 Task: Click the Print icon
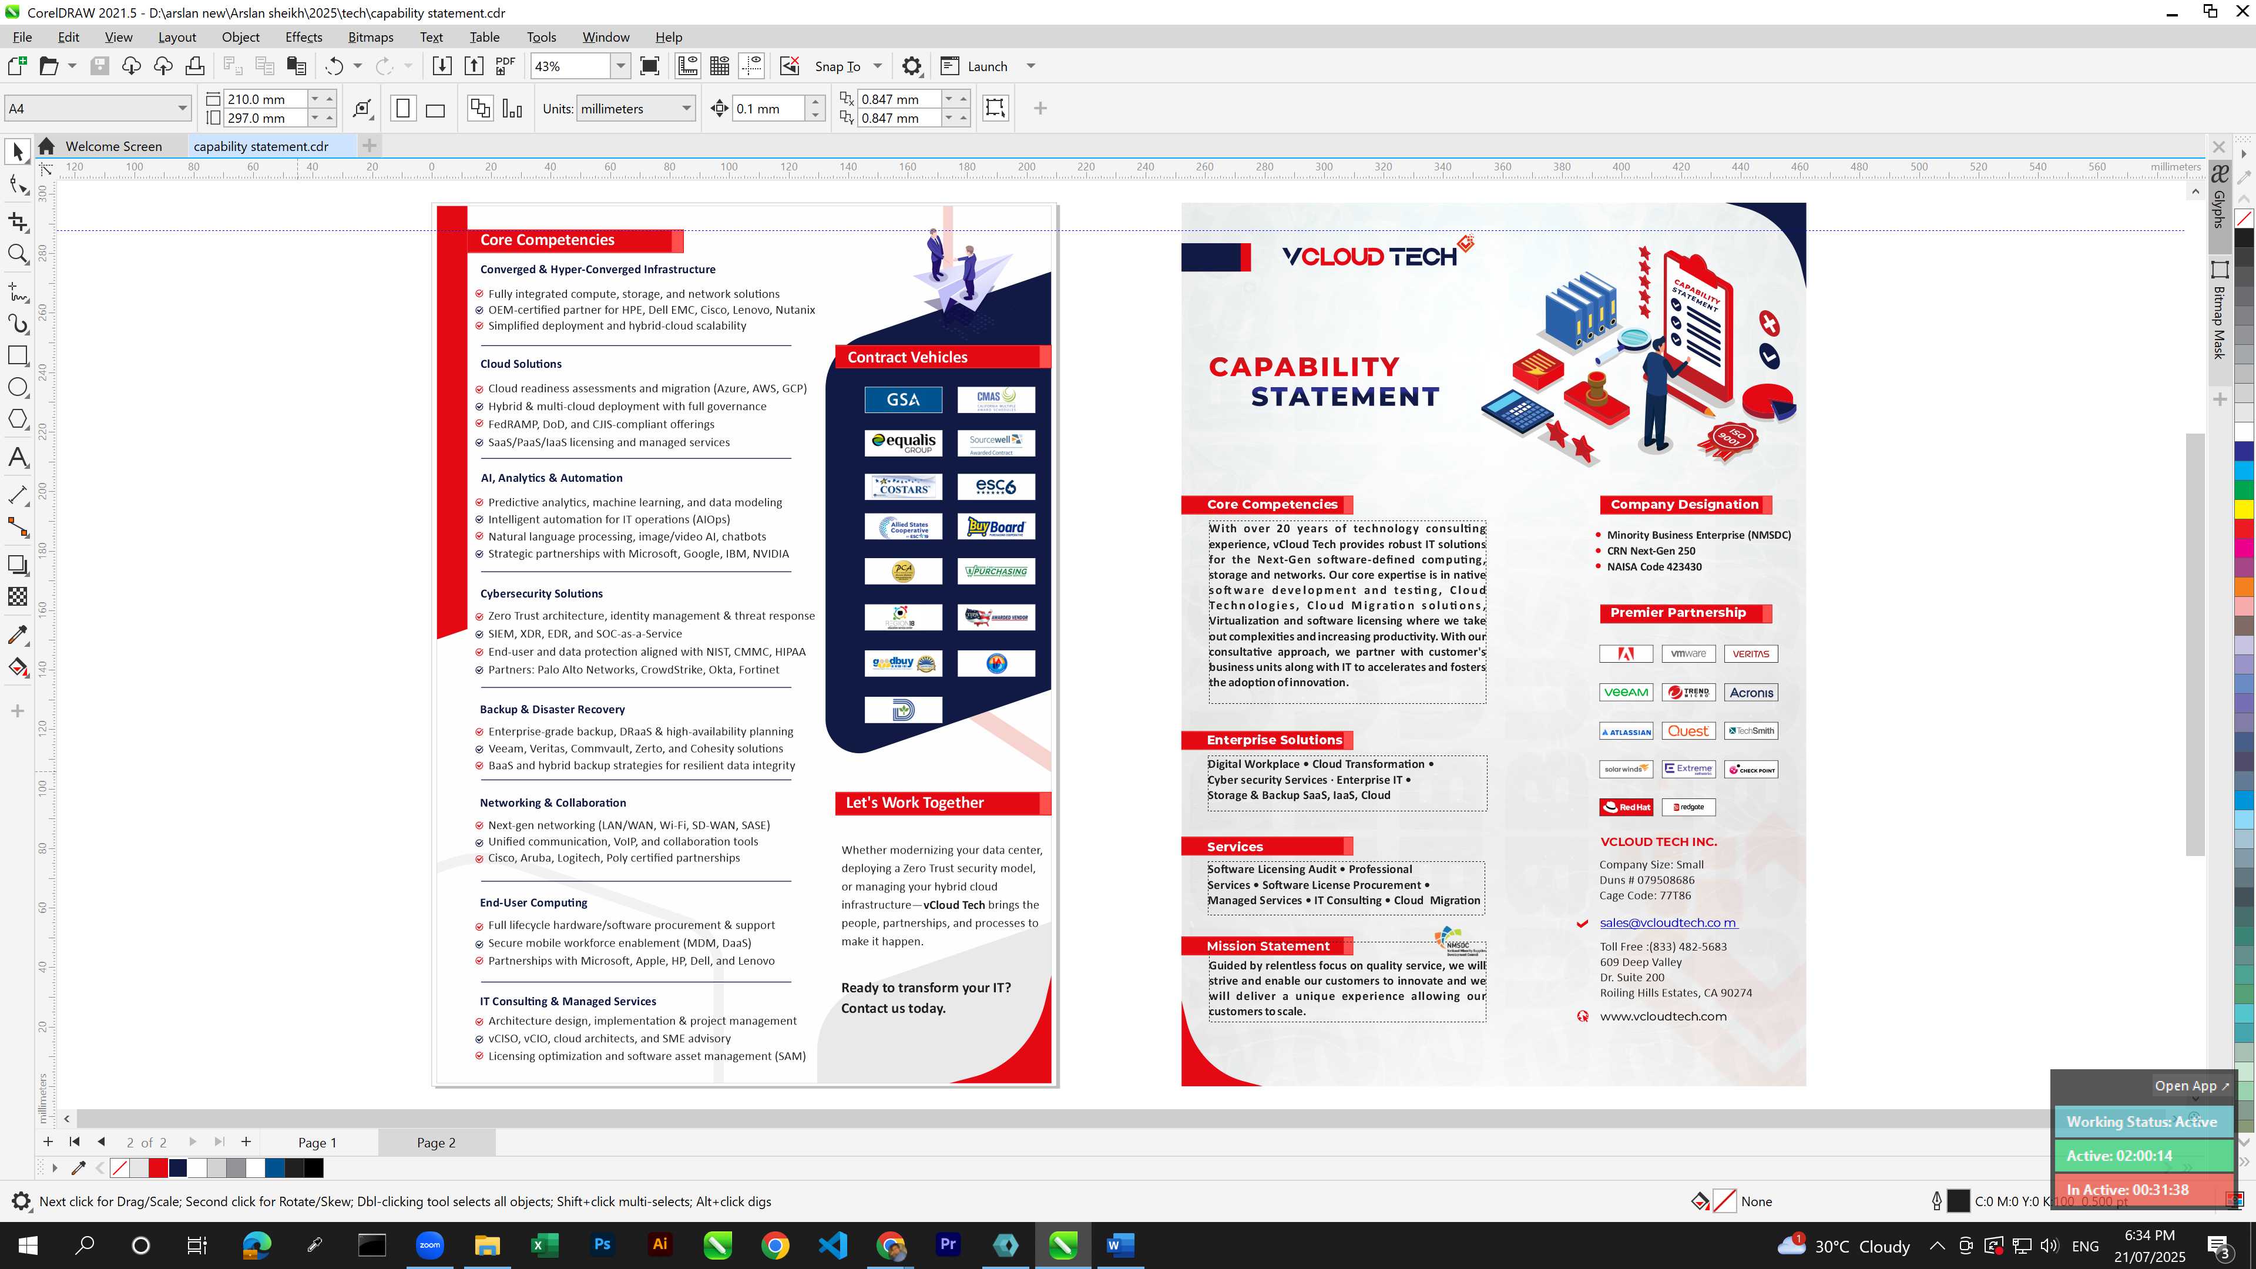194,66
